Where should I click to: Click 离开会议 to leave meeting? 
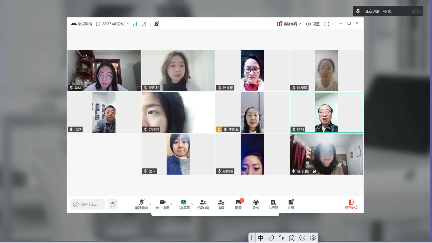351,204
